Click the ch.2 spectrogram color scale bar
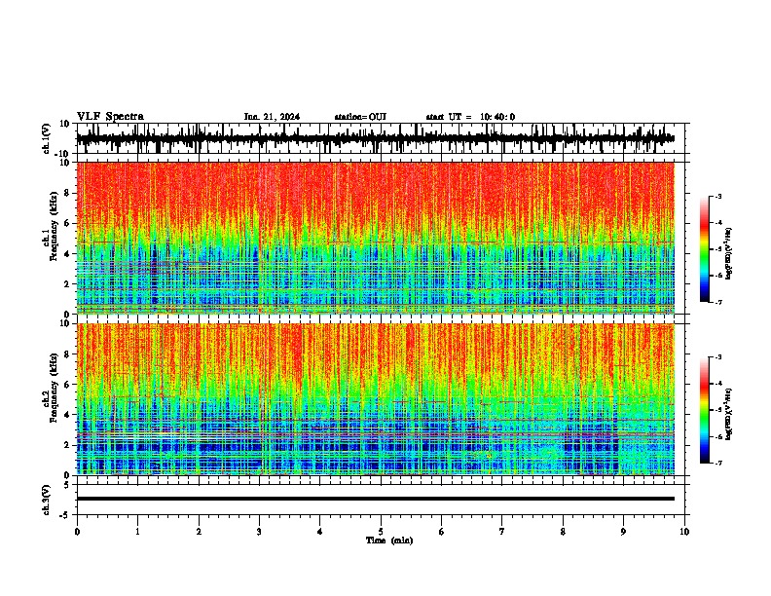The width and height of the screenshot is (771, 596). [x=705, y=410]
